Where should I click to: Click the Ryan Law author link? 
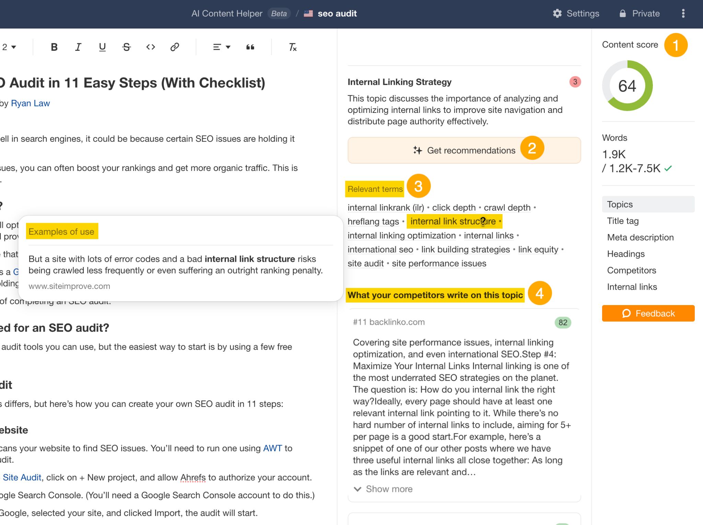coord(30,103)
